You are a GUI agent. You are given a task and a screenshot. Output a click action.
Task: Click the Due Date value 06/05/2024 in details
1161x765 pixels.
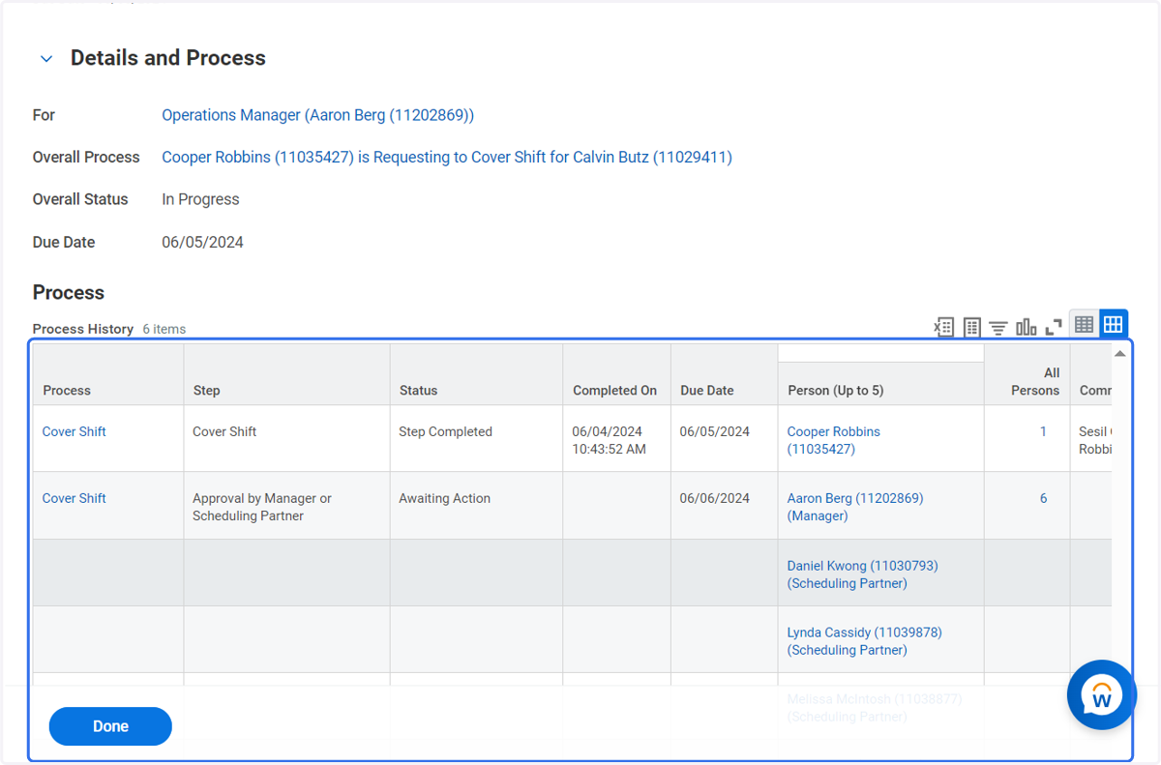click(202, 242)
